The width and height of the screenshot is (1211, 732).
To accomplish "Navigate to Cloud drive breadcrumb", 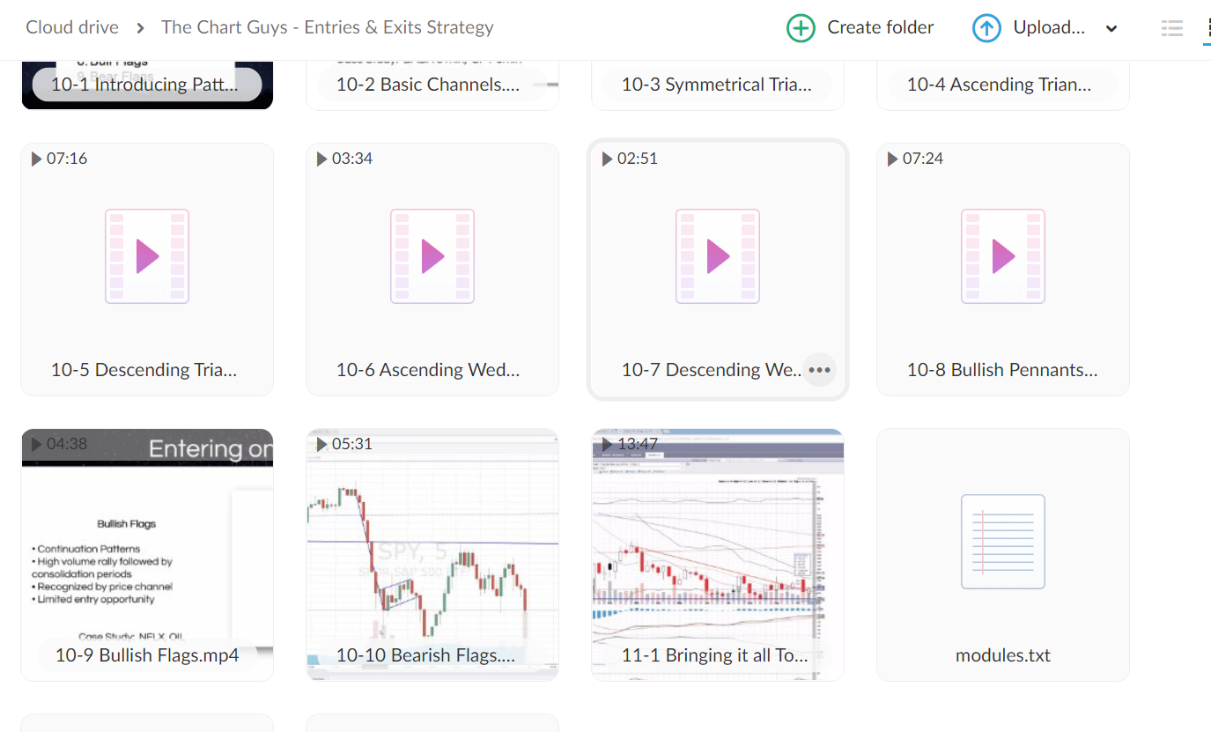I will click(71, 27).
